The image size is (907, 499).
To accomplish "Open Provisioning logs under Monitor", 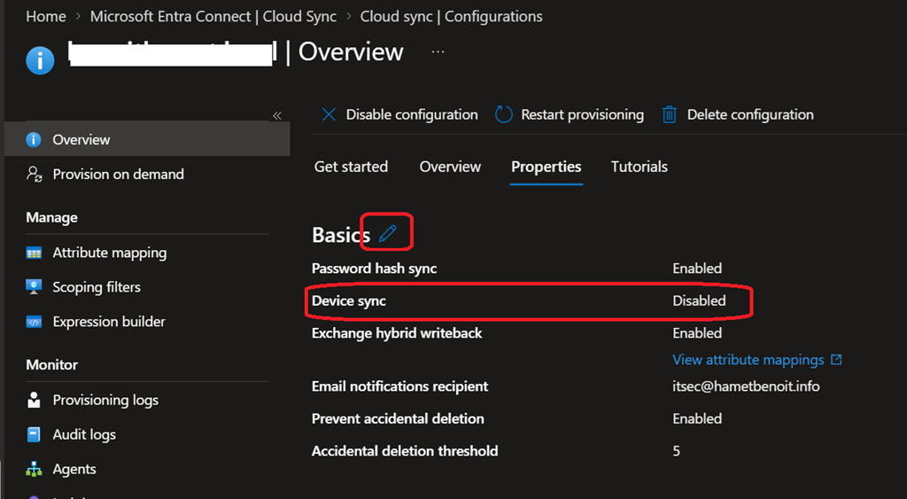I will click(x=105, y=400).
